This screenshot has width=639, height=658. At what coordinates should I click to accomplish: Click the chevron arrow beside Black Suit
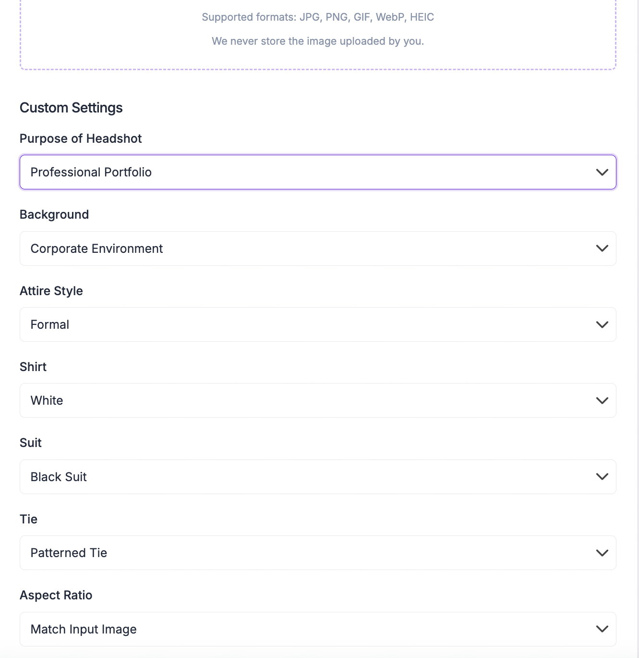pyautogui.click(x=602, y=477)
